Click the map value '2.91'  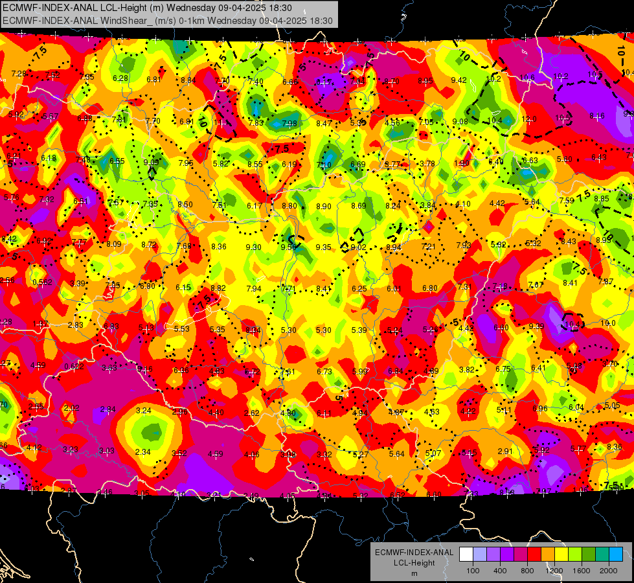(x=505, y=451)
